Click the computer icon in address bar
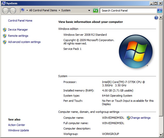This screenshot has width=164, height=138. (23, 10)
